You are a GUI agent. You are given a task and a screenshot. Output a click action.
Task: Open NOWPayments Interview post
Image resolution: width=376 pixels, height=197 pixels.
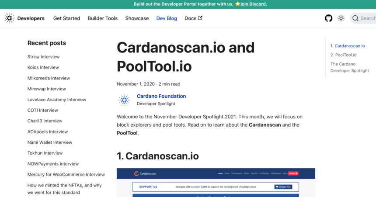coord(53,164)
